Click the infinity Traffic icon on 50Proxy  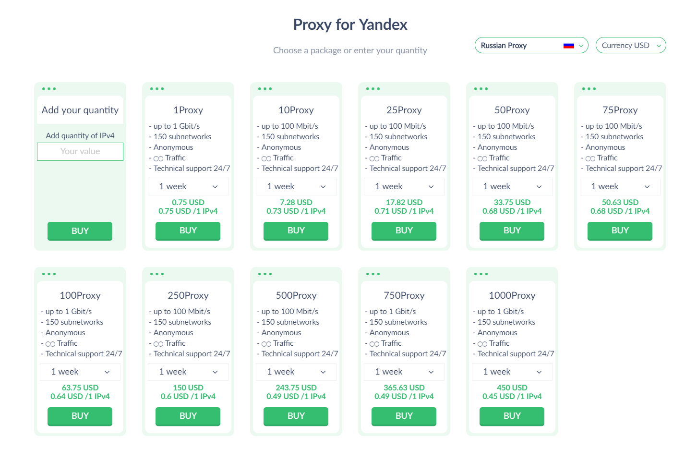point(483,158)
